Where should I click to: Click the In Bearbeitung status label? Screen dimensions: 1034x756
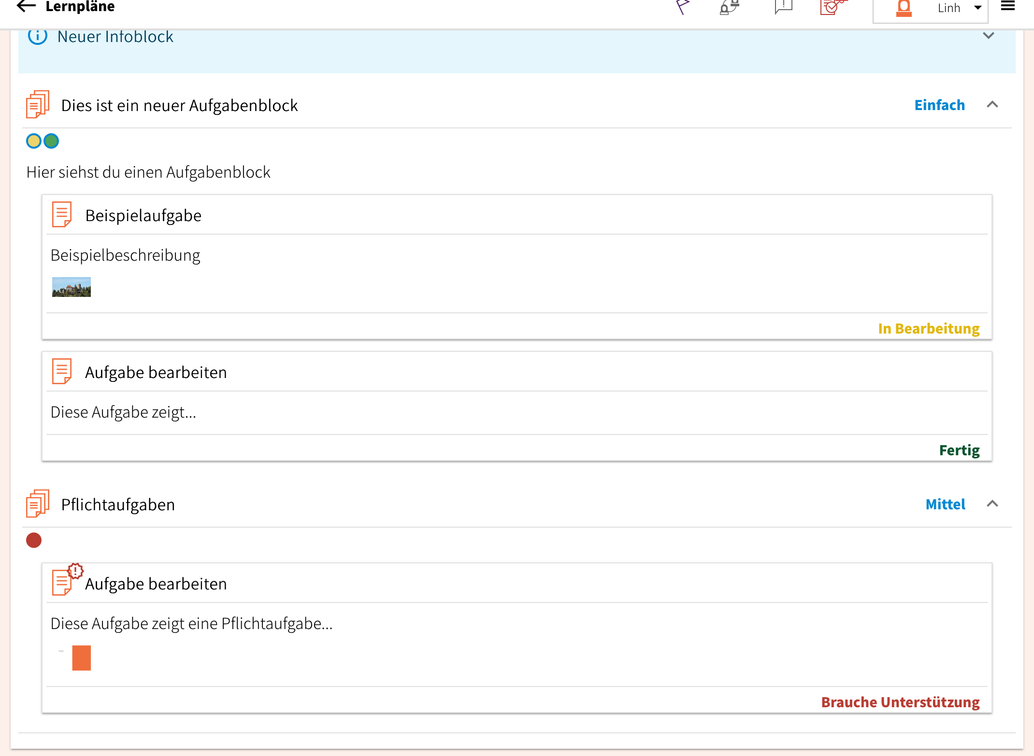(928, 328)
